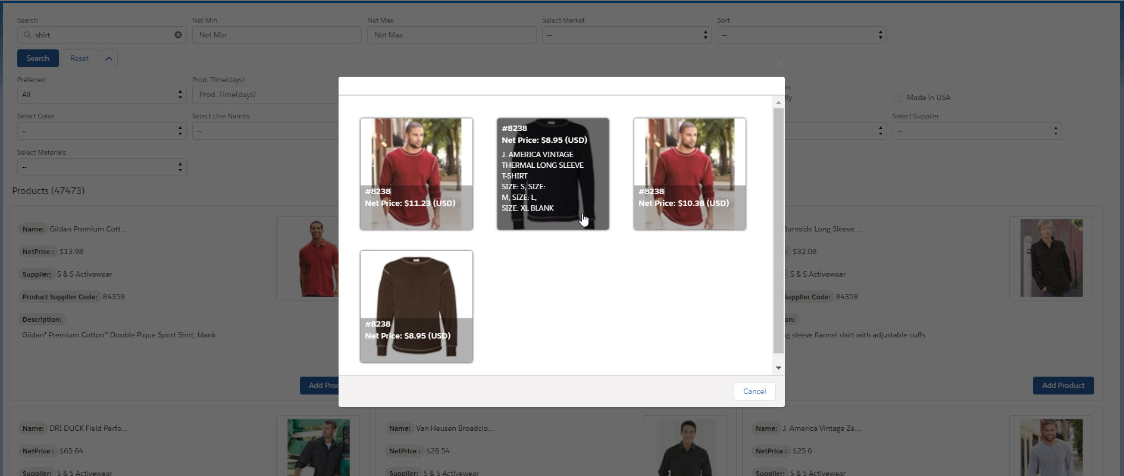
Task: Click the net price $32.08
Action: click(804, 252)
